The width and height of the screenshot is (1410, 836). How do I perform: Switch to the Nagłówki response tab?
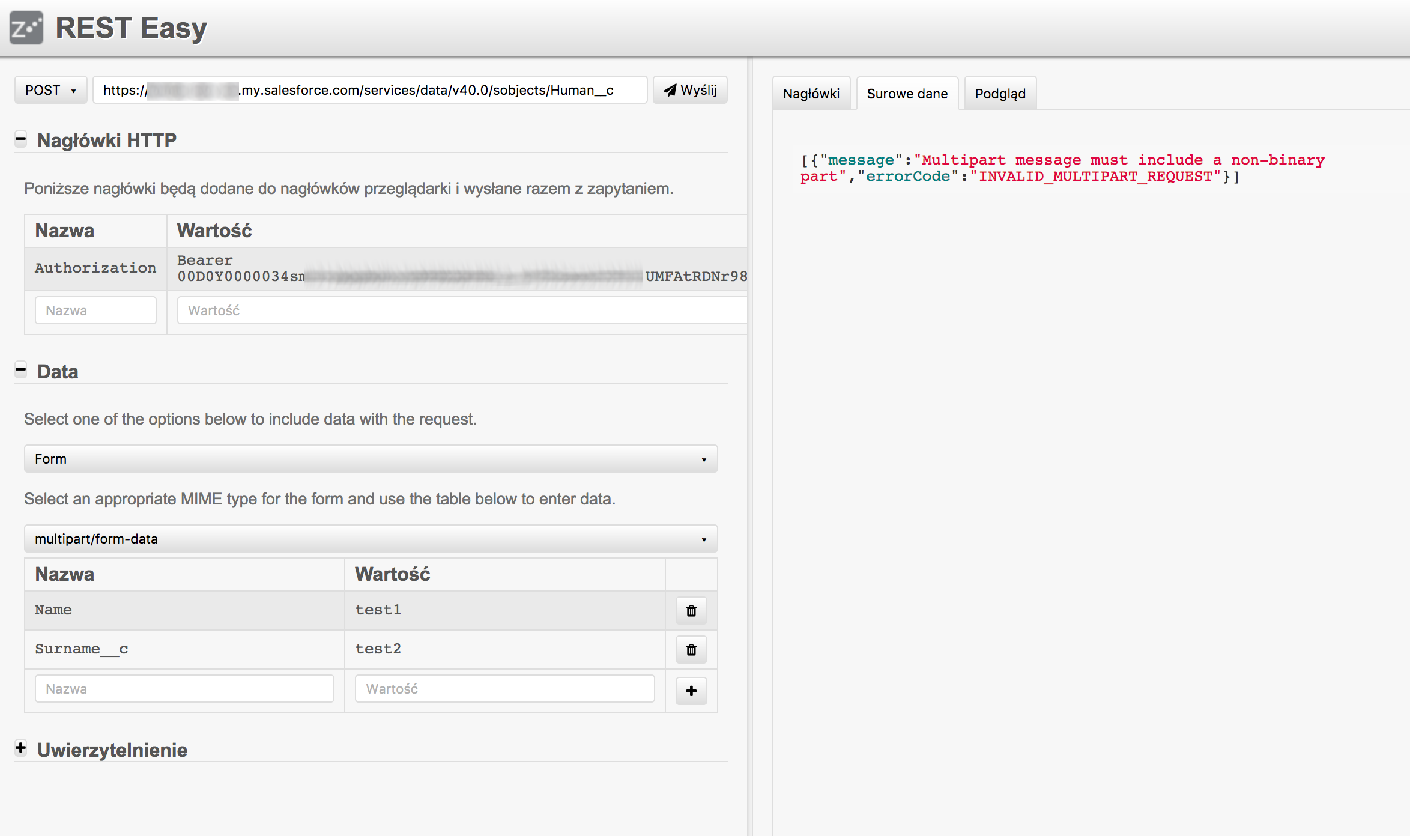(811, 94)
